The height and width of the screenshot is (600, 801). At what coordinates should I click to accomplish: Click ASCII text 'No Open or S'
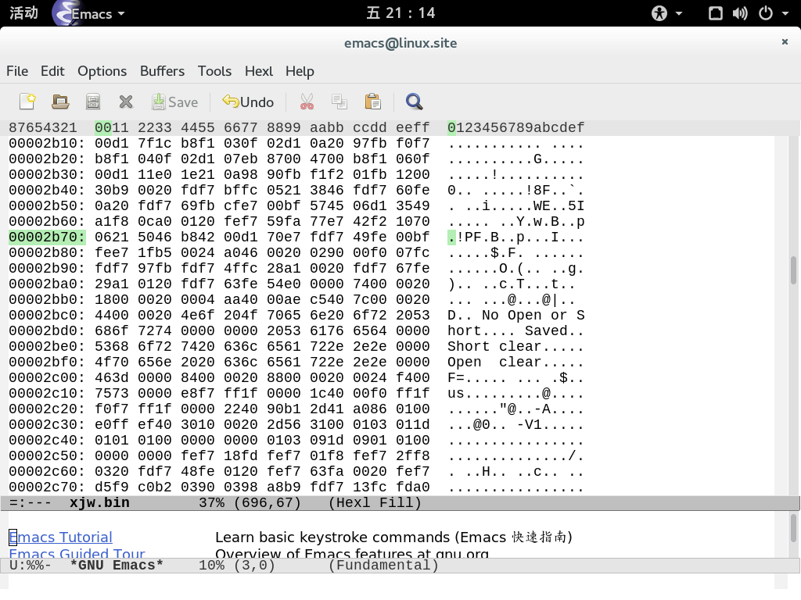point(533,316)
